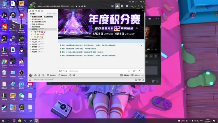218x123 pixels.
Task: Open Google Chrome desktop shortcut
Action: (4, 63)
